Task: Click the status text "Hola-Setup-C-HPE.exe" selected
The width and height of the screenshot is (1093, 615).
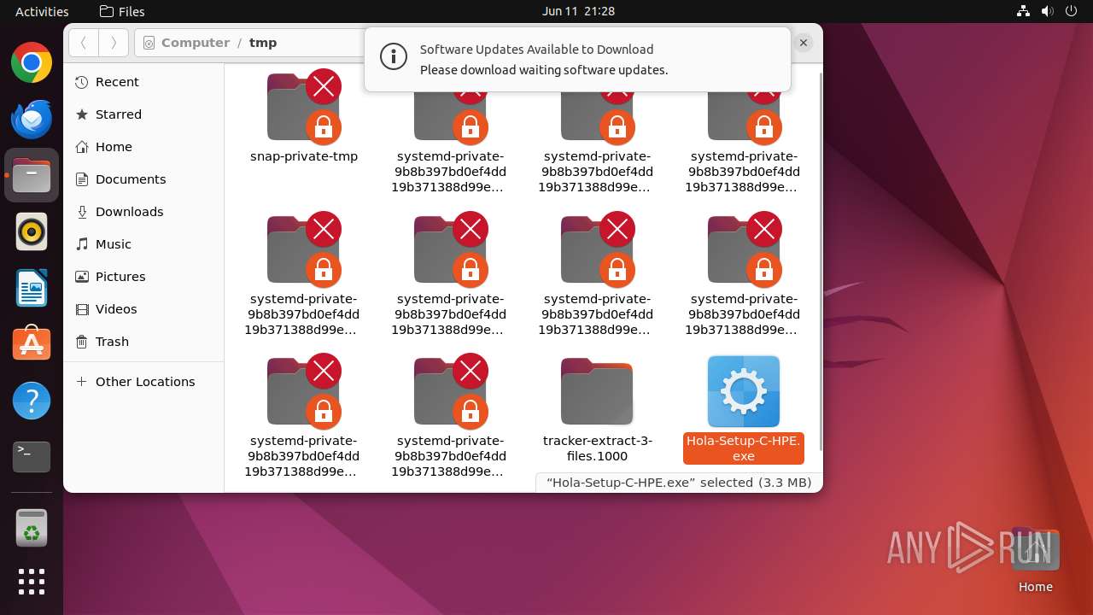Action: 679,482
